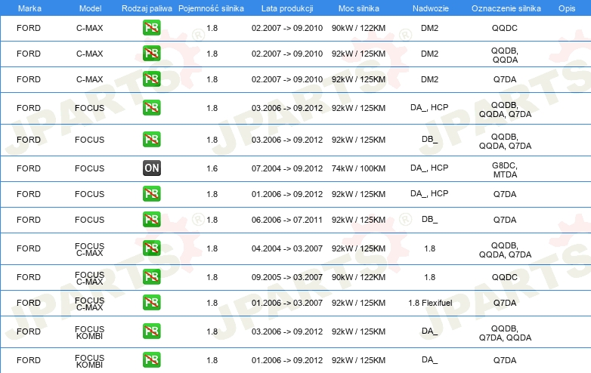This screenshot has width=591, height=373.
Task: Click the petrol icon in the FOCUS KOMBI 01.2006 row
Action: (x=151, y=360)
